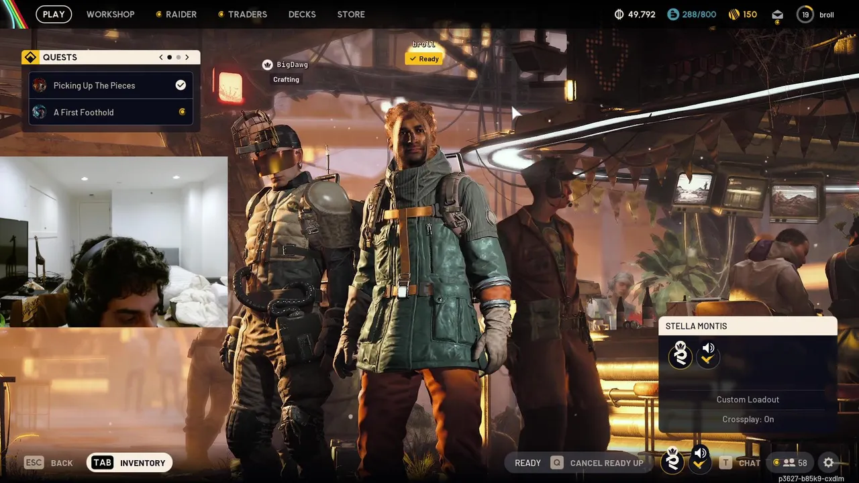Viewport: 859px width, 483px height.
Task: Click the completed checkmark on Picking Up The Pieces
Action: (x=181, y=85)
